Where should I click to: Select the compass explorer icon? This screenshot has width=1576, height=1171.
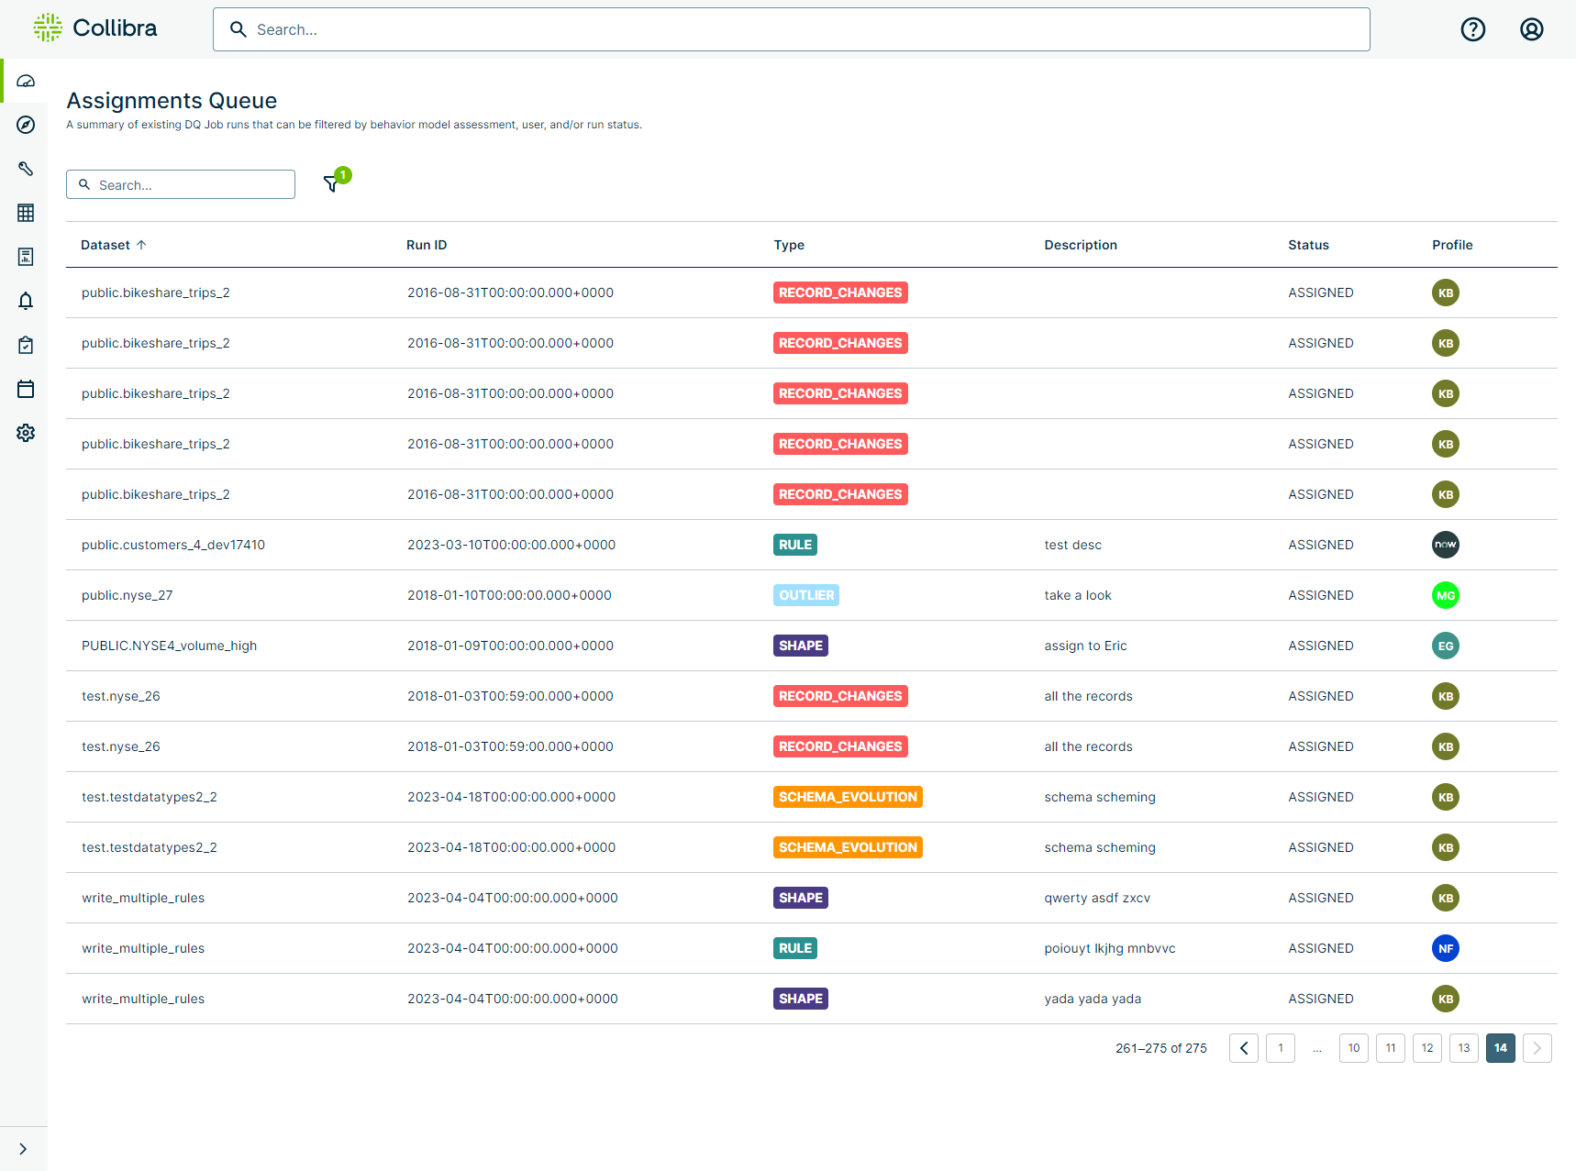click(25, 125)
